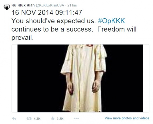The height and width of the screenshot is (124, 153).
Task: Click the hands shown in the photo
Action: (x=83, y=87)
